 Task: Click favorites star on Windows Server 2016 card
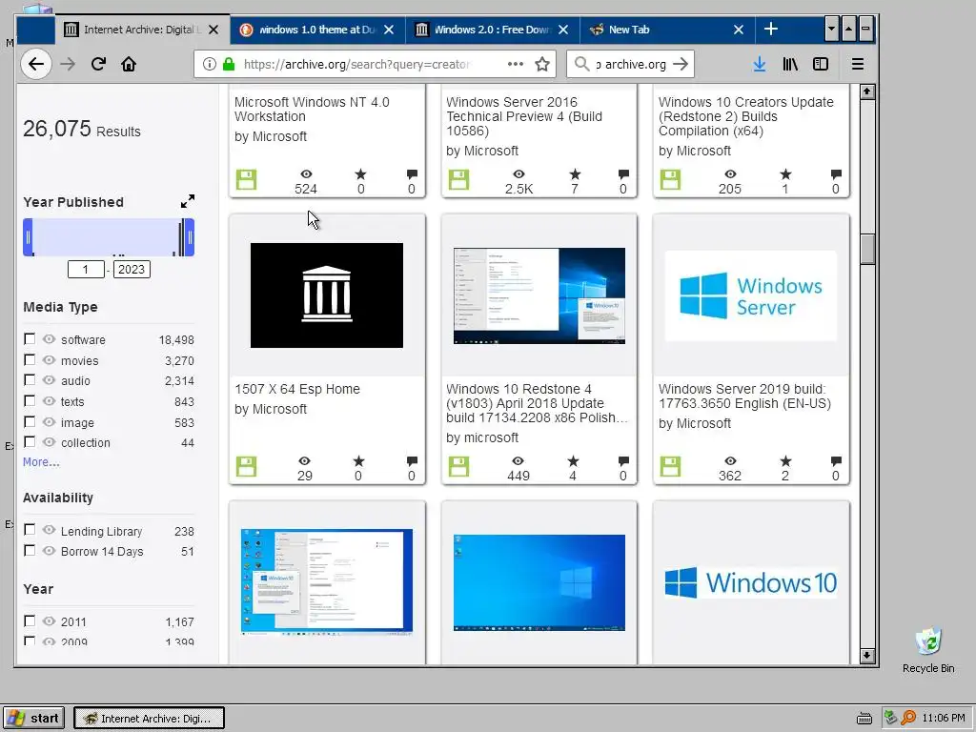point(575,174)
